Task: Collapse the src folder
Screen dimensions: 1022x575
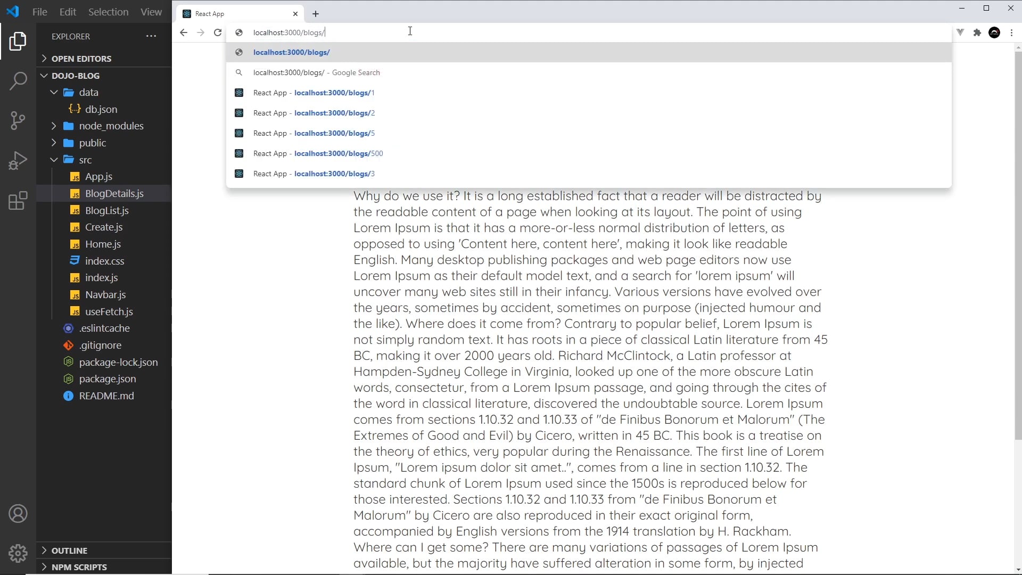Action: pos(54,160)
